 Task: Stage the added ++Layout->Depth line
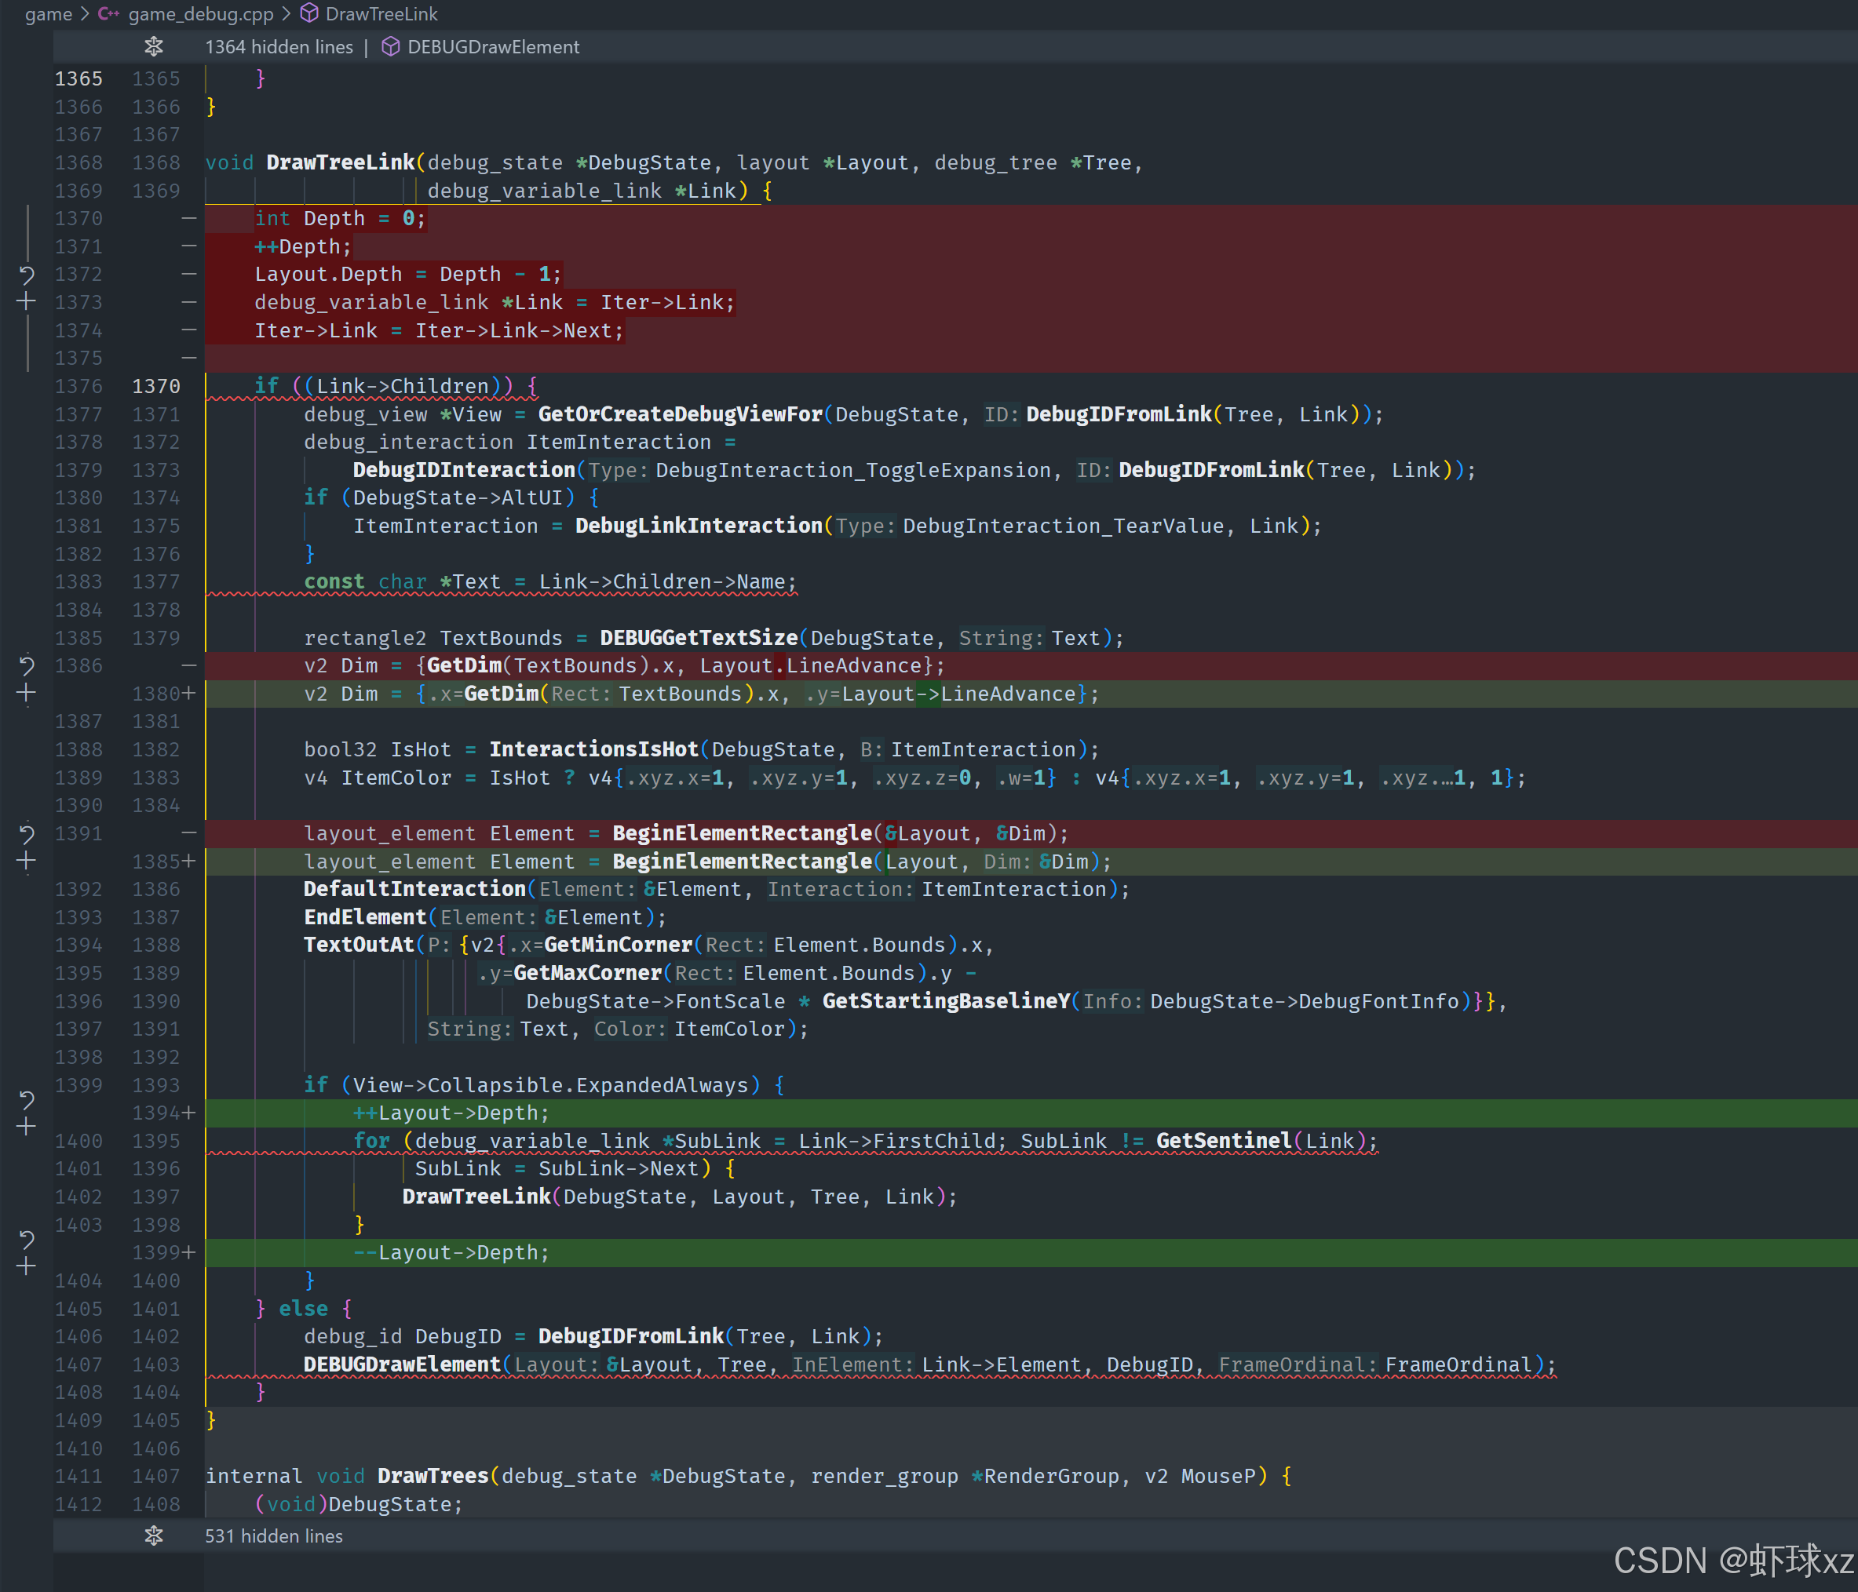(x=27, y=1127)
